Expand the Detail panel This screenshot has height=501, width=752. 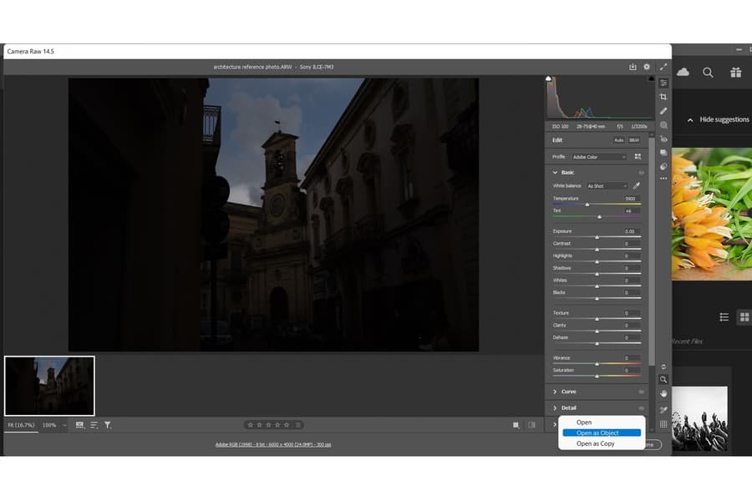[x=555, y=408]
